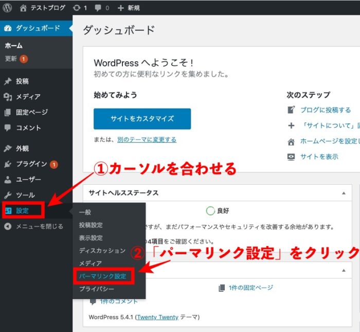Click the ユーザー person icon
Screen dimensions: 360x332
[8, 180]
